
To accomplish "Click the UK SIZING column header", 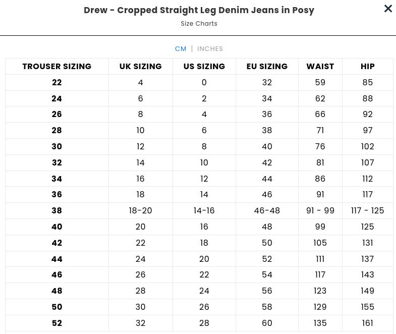I will (x=141, y=67).
